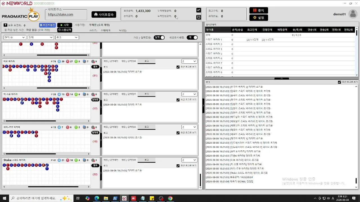
Task: Toggle the 세션유지배팅 switch
Action: click(x=192, y=38)
